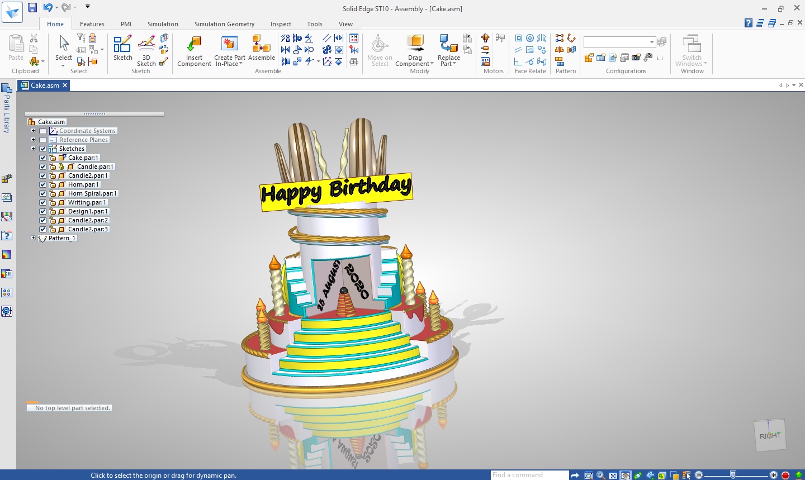This screenshot has height=480, width=805.
Task: Click the Save icon in title bar
Action: (32, 8)
